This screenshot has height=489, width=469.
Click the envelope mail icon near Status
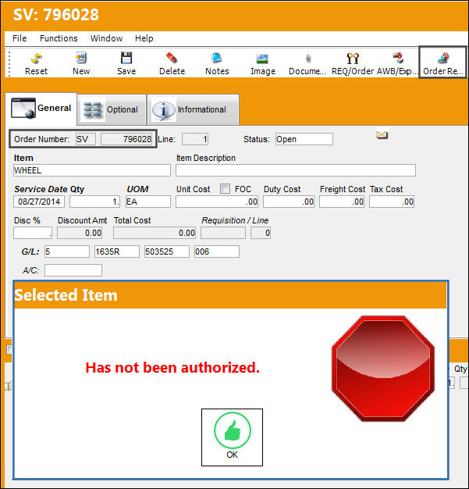tap(382, 134)
